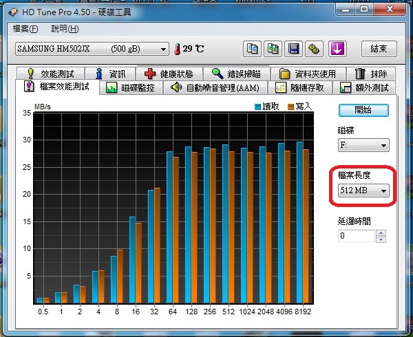Switch to the 健康狀態 health tab
Screen dimensions: 413x337
click(x=169, y=74)
